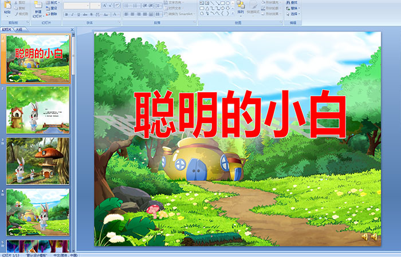The image size is (401, 257).
Task: Toggle align text right
Action: (x=139, y=14)
